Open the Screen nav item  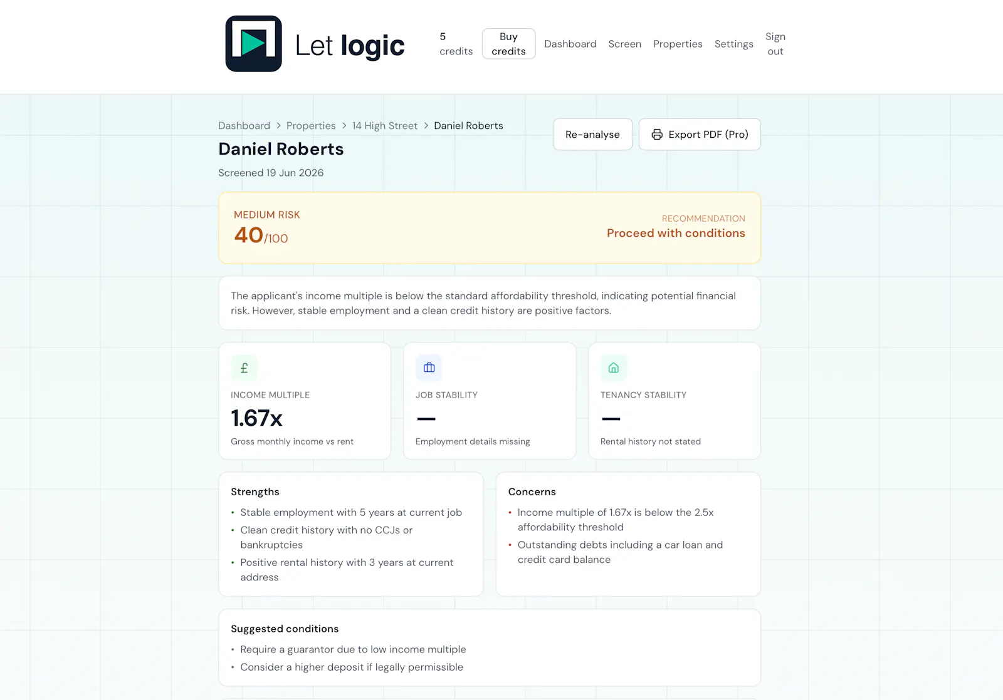click(625, 44)
